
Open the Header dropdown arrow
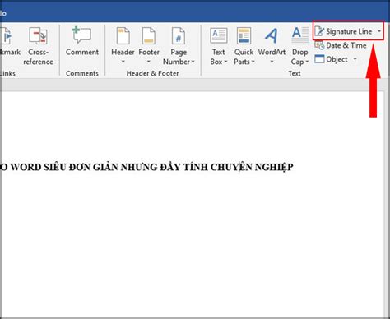123,62
